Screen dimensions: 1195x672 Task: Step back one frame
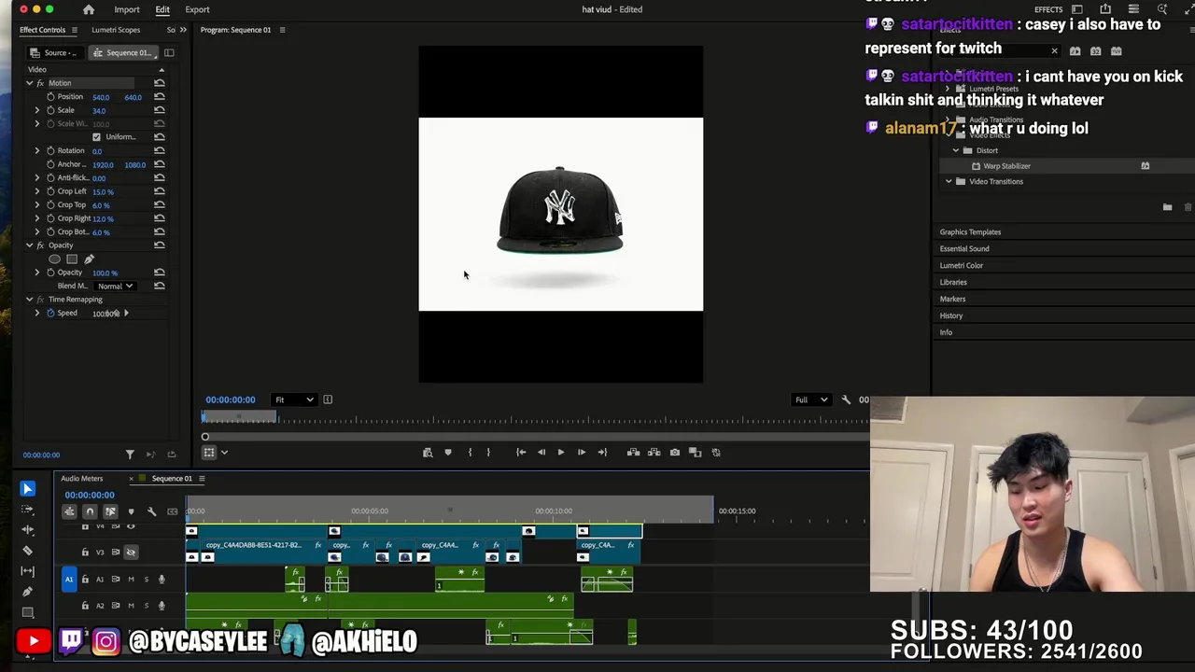[541, 453]
